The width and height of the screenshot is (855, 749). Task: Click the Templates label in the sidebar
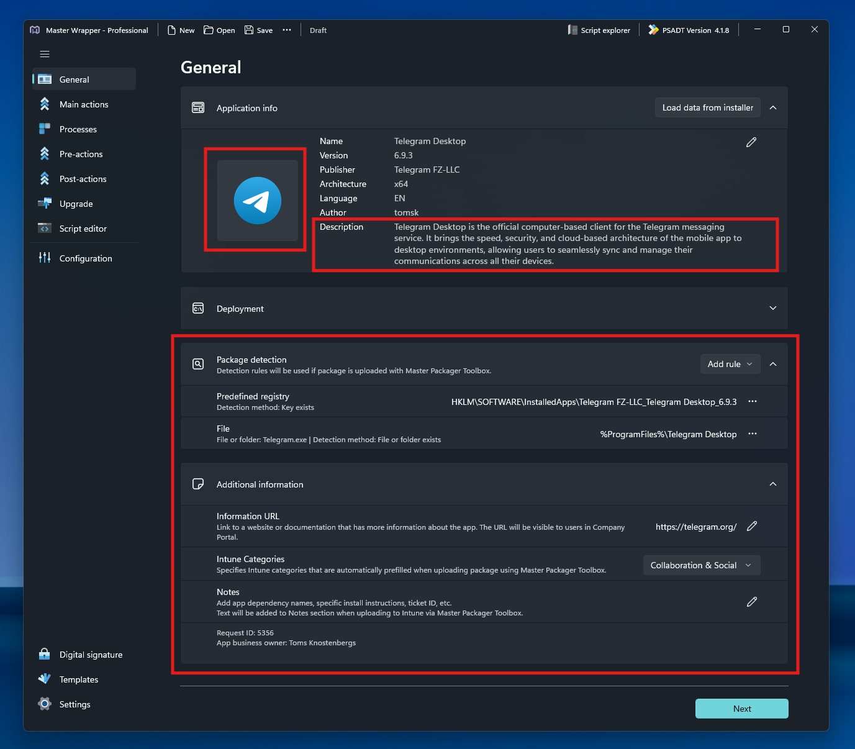click(x=79, y=679)
